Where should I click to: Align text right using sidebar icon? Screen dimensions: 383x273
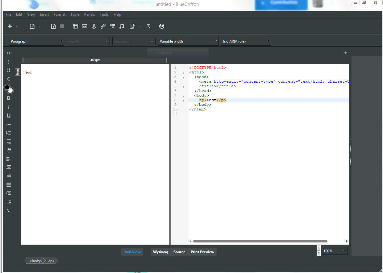[9, 176]
